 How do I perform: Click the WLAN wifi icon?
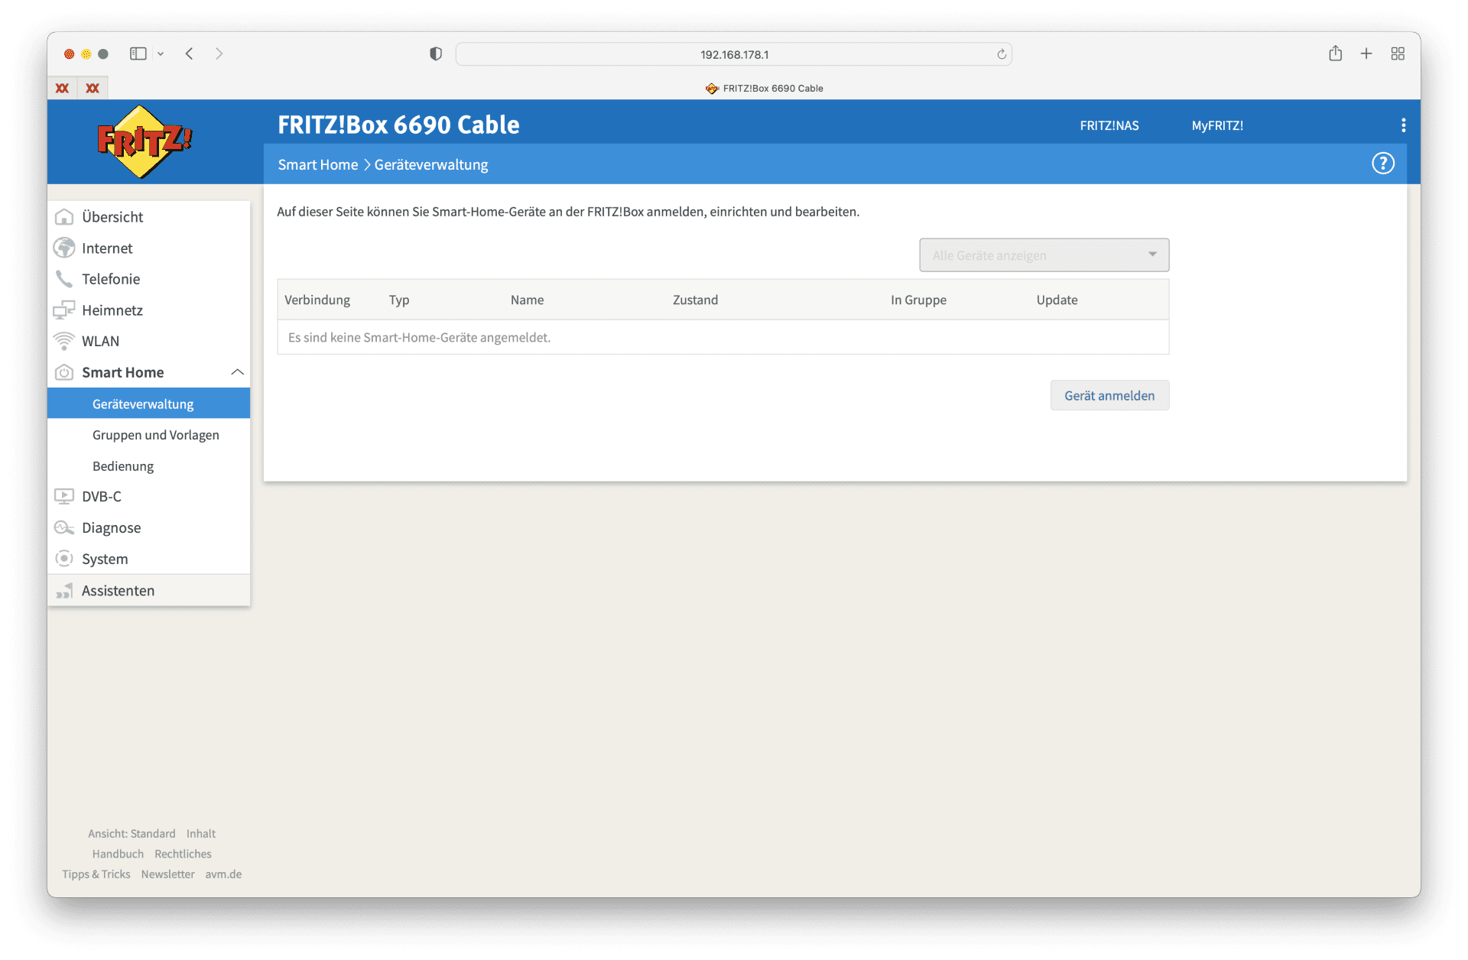tap(64, 341)
